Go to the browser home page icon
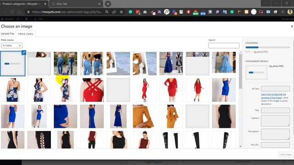 [19, 12]
